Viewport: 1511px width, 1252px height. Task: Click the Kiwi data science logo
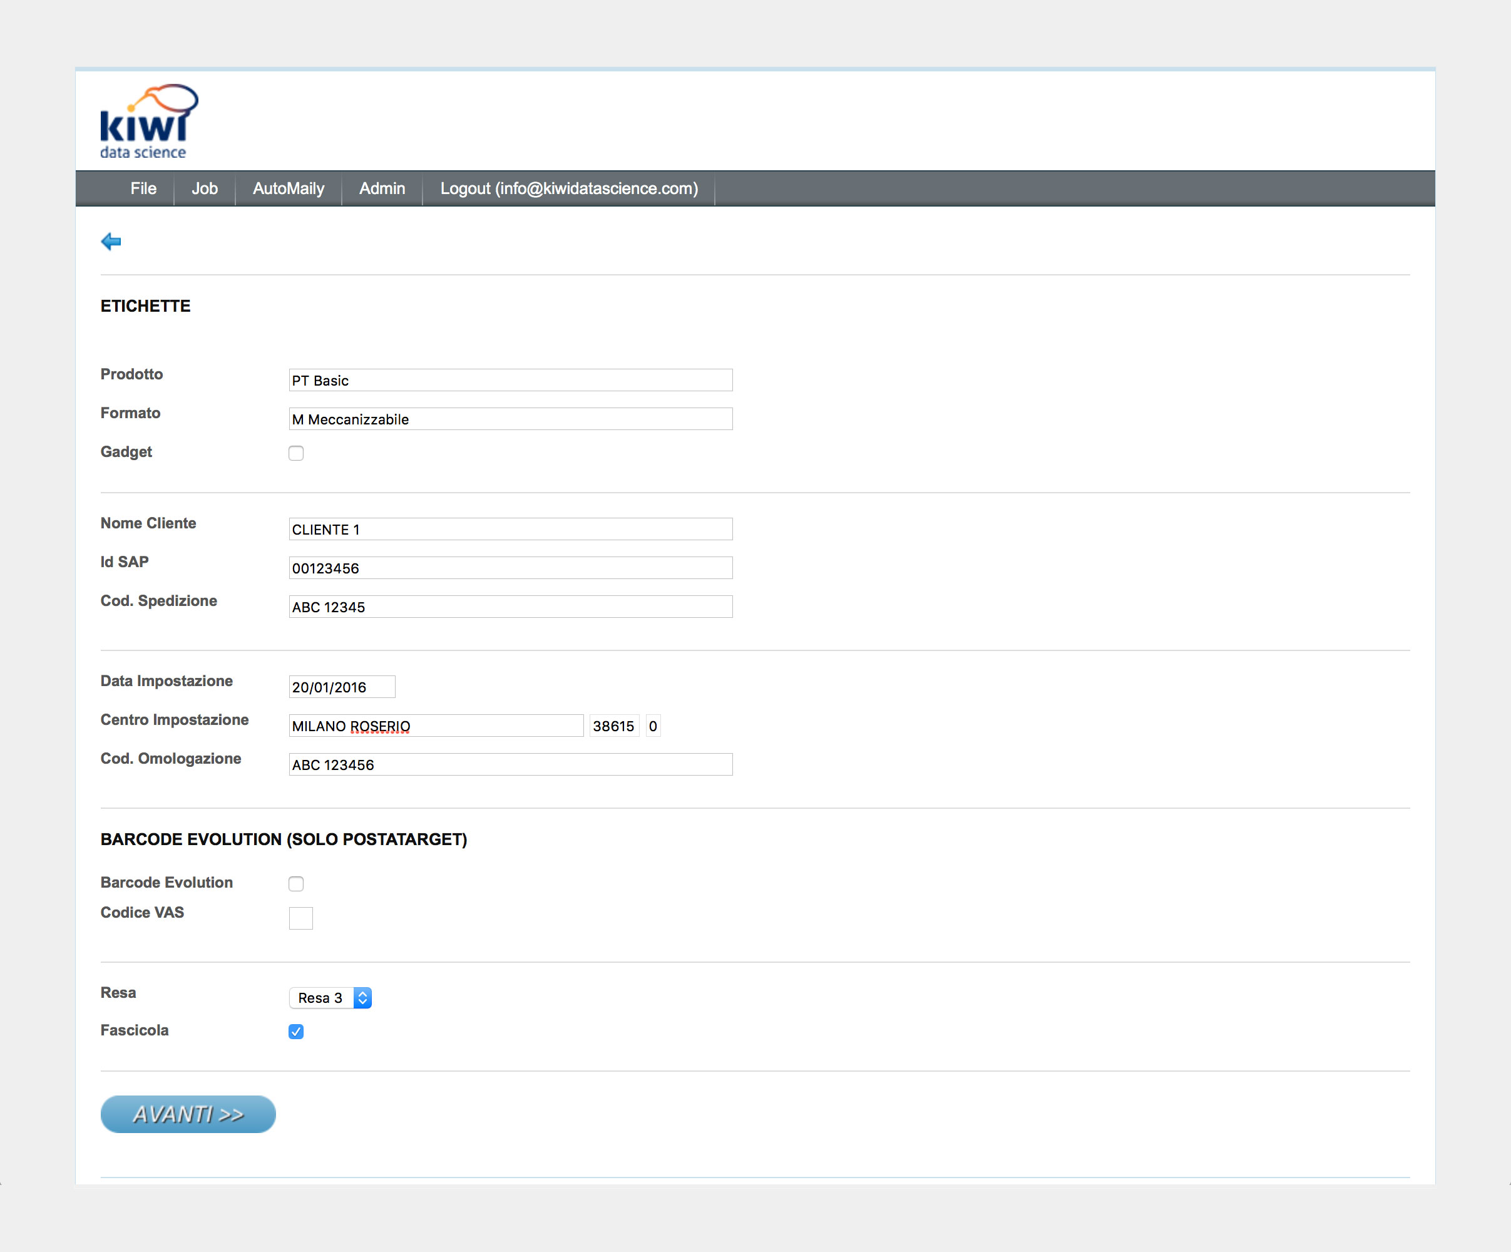(x=148, y=121)
